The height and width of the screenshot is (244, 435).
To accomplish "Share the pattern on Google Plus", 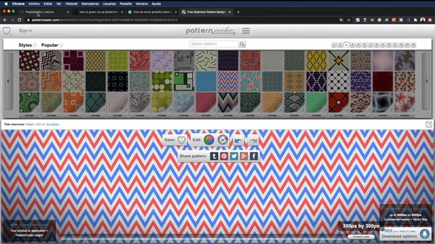I will 244,156.
